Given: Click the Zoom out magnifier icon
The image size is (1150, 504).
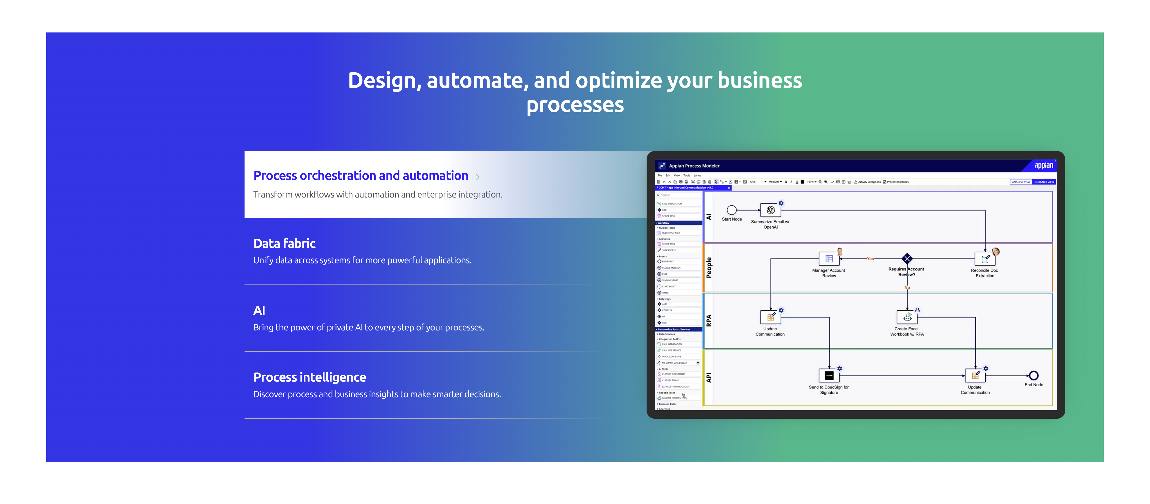Looking at the screenshot, I should (821, 182).
